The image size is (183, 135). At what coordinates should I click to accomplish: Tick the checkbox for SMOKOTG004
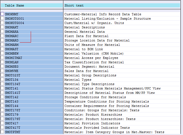(2, 23)
